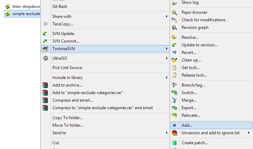Click the Check for modifications icon
The image size is (253, 149).
(x=174, y=20)
